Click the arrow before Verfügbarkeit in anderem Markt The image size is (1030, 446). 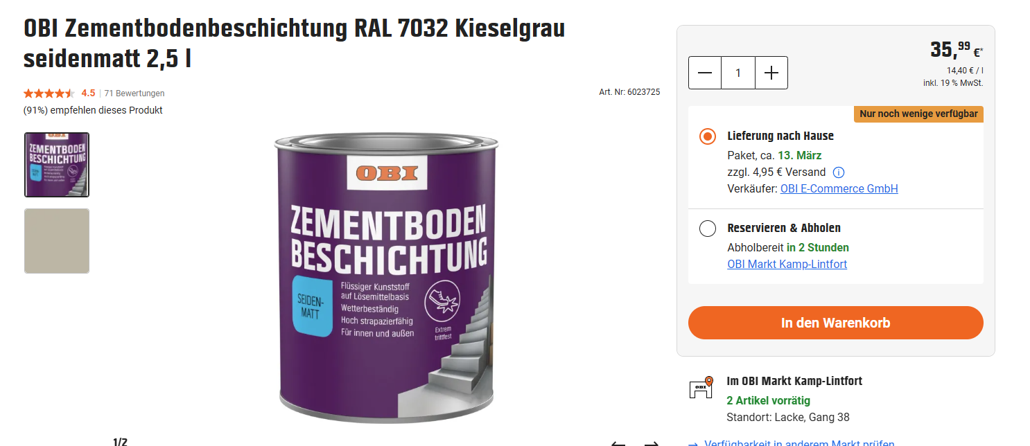point(692,445)
